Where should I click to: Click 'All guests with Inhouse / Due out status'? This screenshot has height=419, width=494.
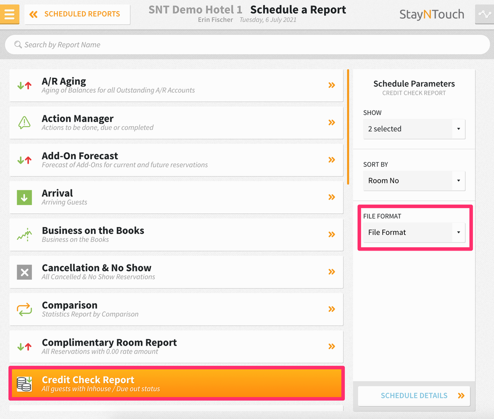click(x=100, y=389)
